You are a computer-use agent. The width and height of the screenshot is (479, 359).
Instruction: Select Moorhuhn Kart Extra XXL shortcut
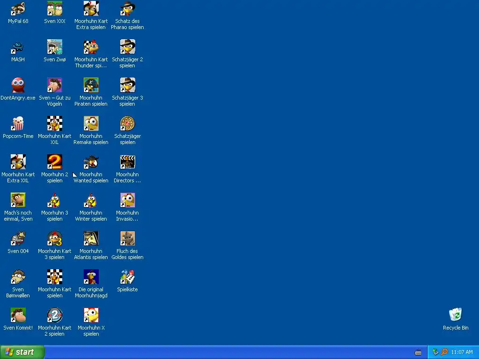18,162
